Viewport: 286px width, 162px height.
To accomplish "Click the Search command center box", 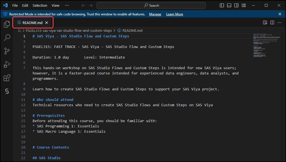I will point(151,5).
